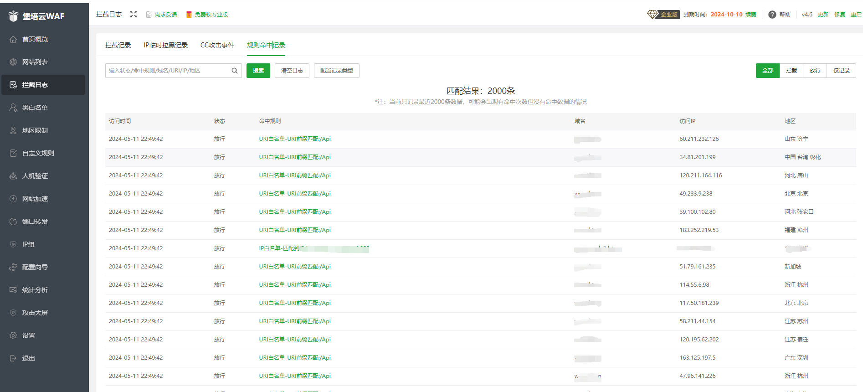
Task: Click region cell 新加坡
Action: 793,267
